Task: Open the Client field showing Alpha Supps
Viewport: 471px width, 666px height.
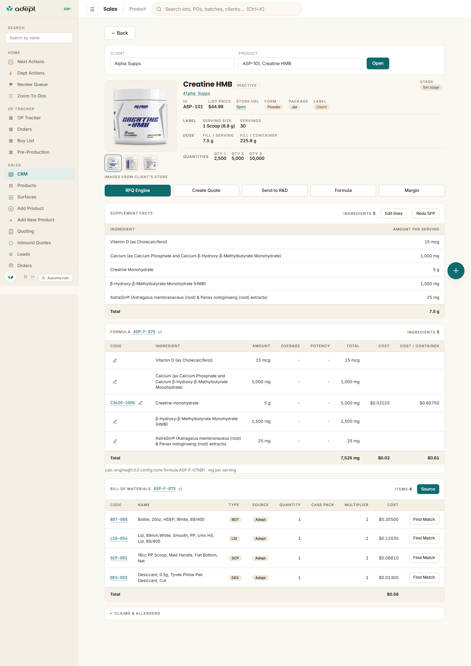Action: [172, 63]
